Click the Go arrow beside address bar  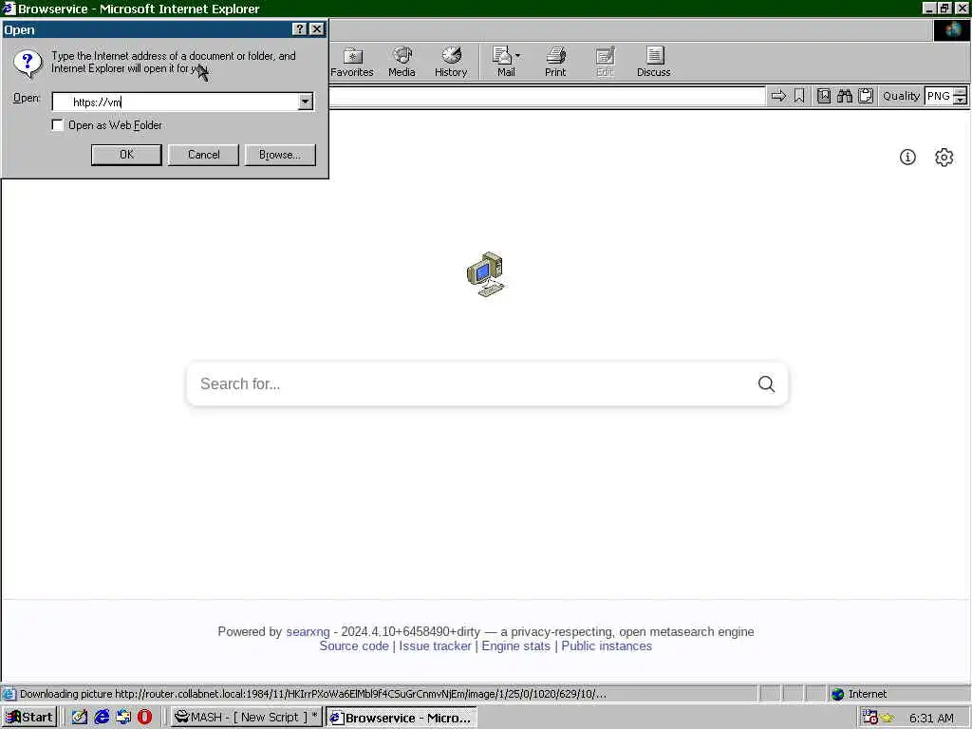778,96
